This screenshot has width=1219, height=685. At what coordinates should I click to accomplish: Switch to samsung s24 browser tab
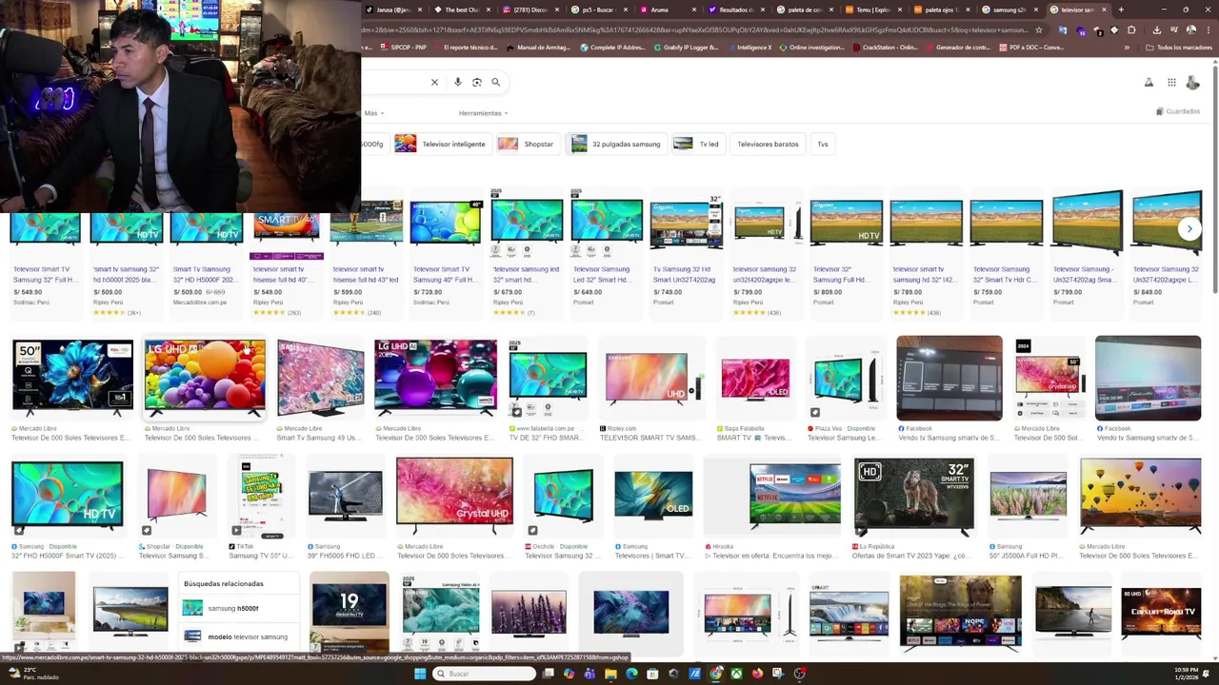(1012, 10)
